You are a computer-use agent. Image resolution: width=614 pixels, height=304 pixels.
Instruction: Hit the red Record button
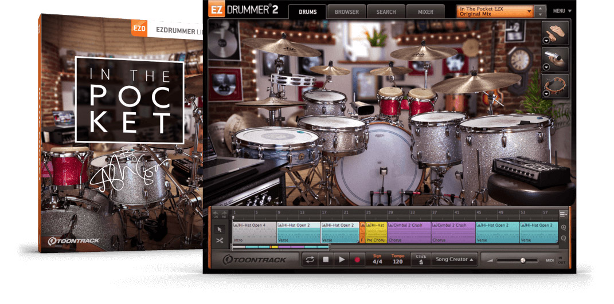coord(357,259)
